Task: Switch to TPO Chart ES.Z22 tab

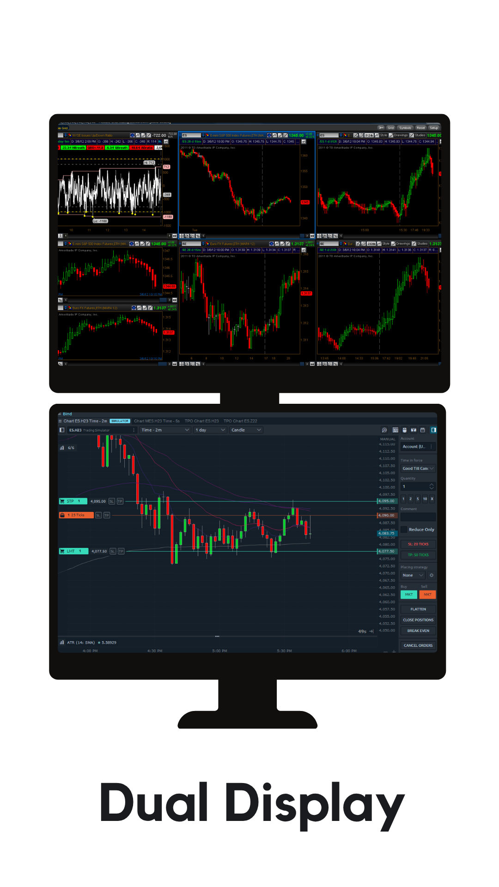Action: (x=240, y=421)
